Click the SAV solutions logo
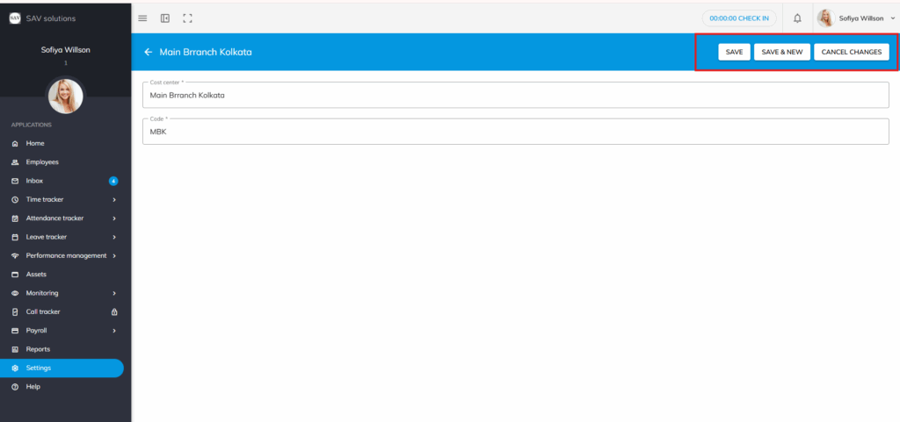This screenshot has width=900, height=422. [14, 18]
